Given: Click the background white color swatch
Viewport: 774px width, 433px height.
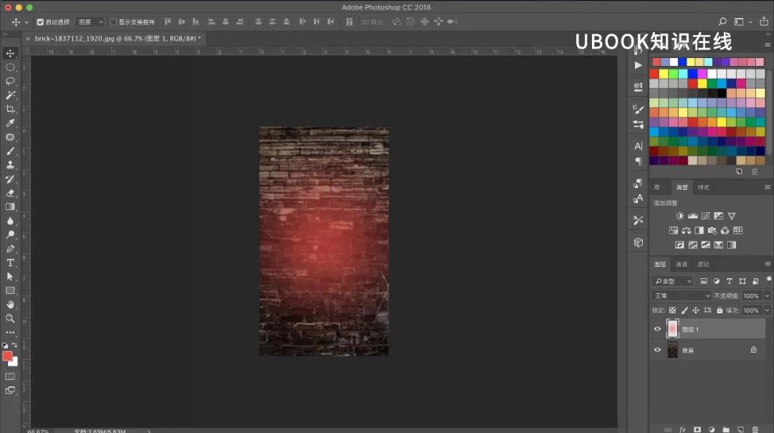Looking at the screenshot, I should [x=14, y=363].
